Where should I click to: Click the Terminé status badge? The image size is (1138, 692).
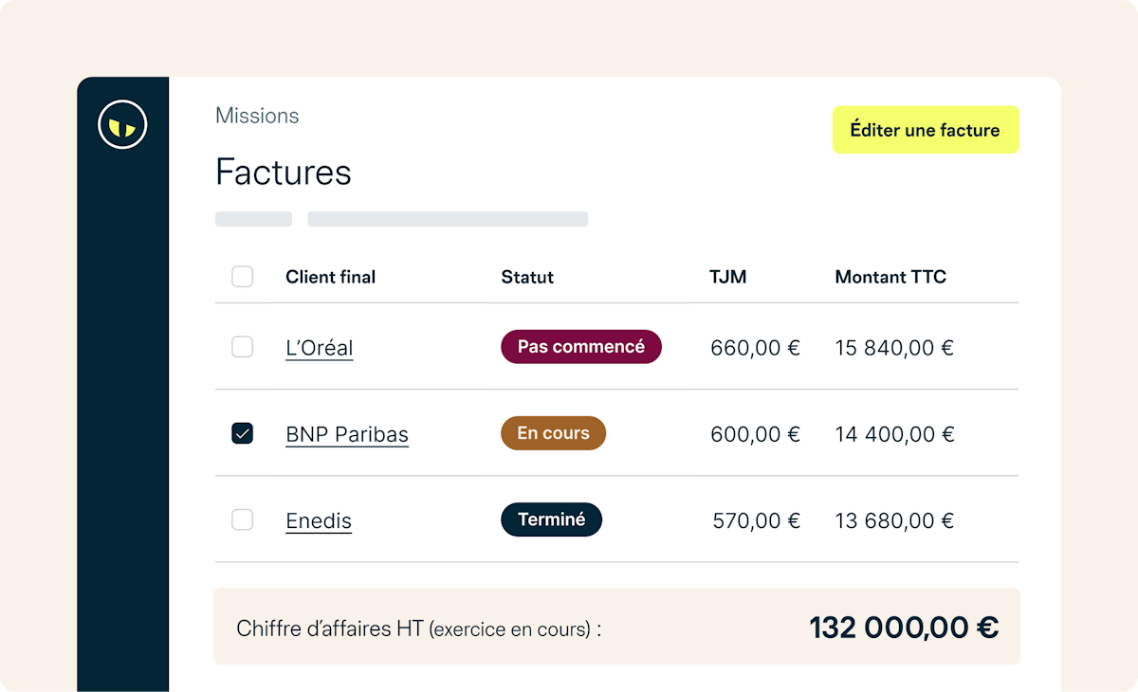551,519
